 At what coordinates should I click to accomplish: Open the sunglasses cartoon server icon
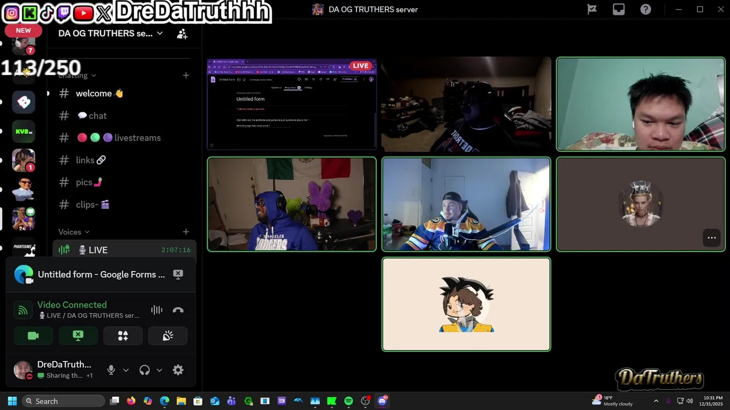[x=23, y=190]
